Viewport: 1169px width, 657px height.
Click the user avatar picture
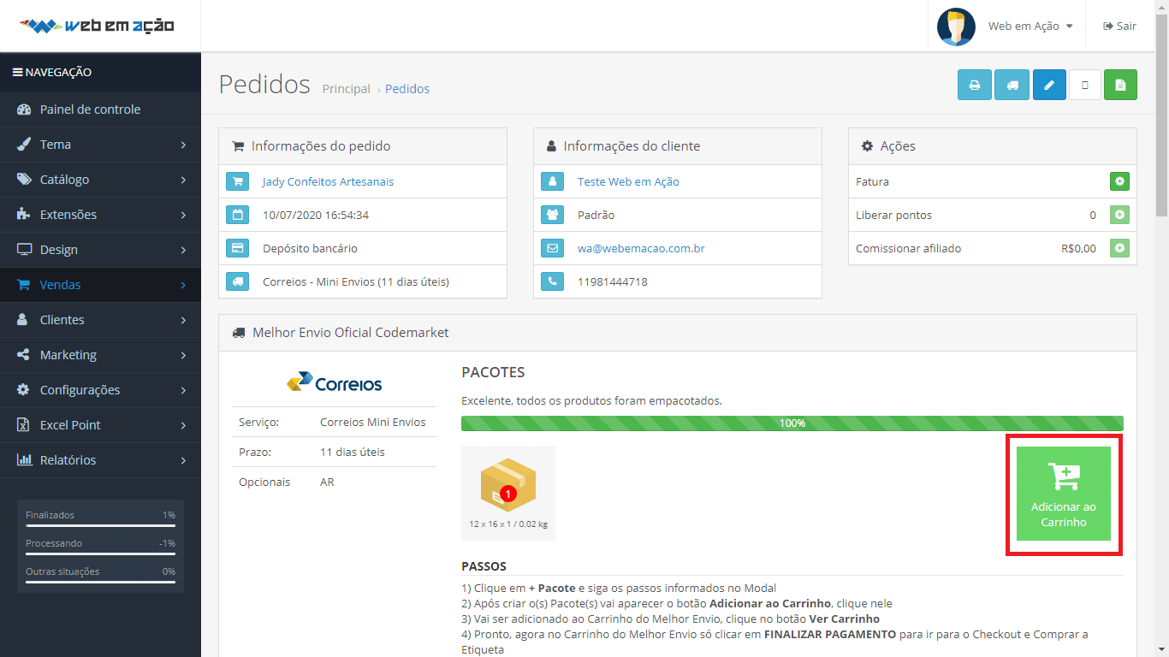click(x=956, y=27)
